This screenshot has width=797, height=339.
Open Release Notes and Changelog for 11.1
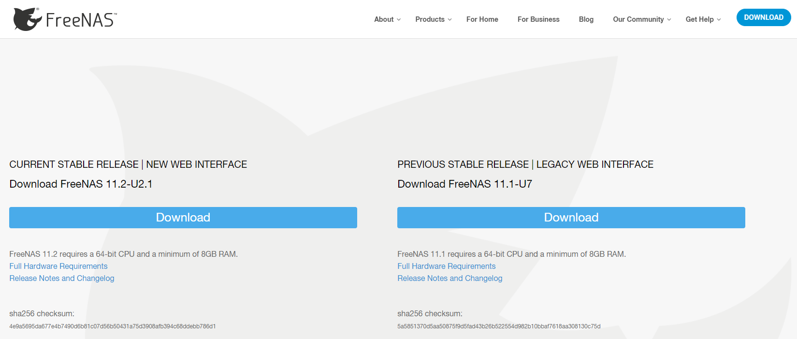click(449, 278)
